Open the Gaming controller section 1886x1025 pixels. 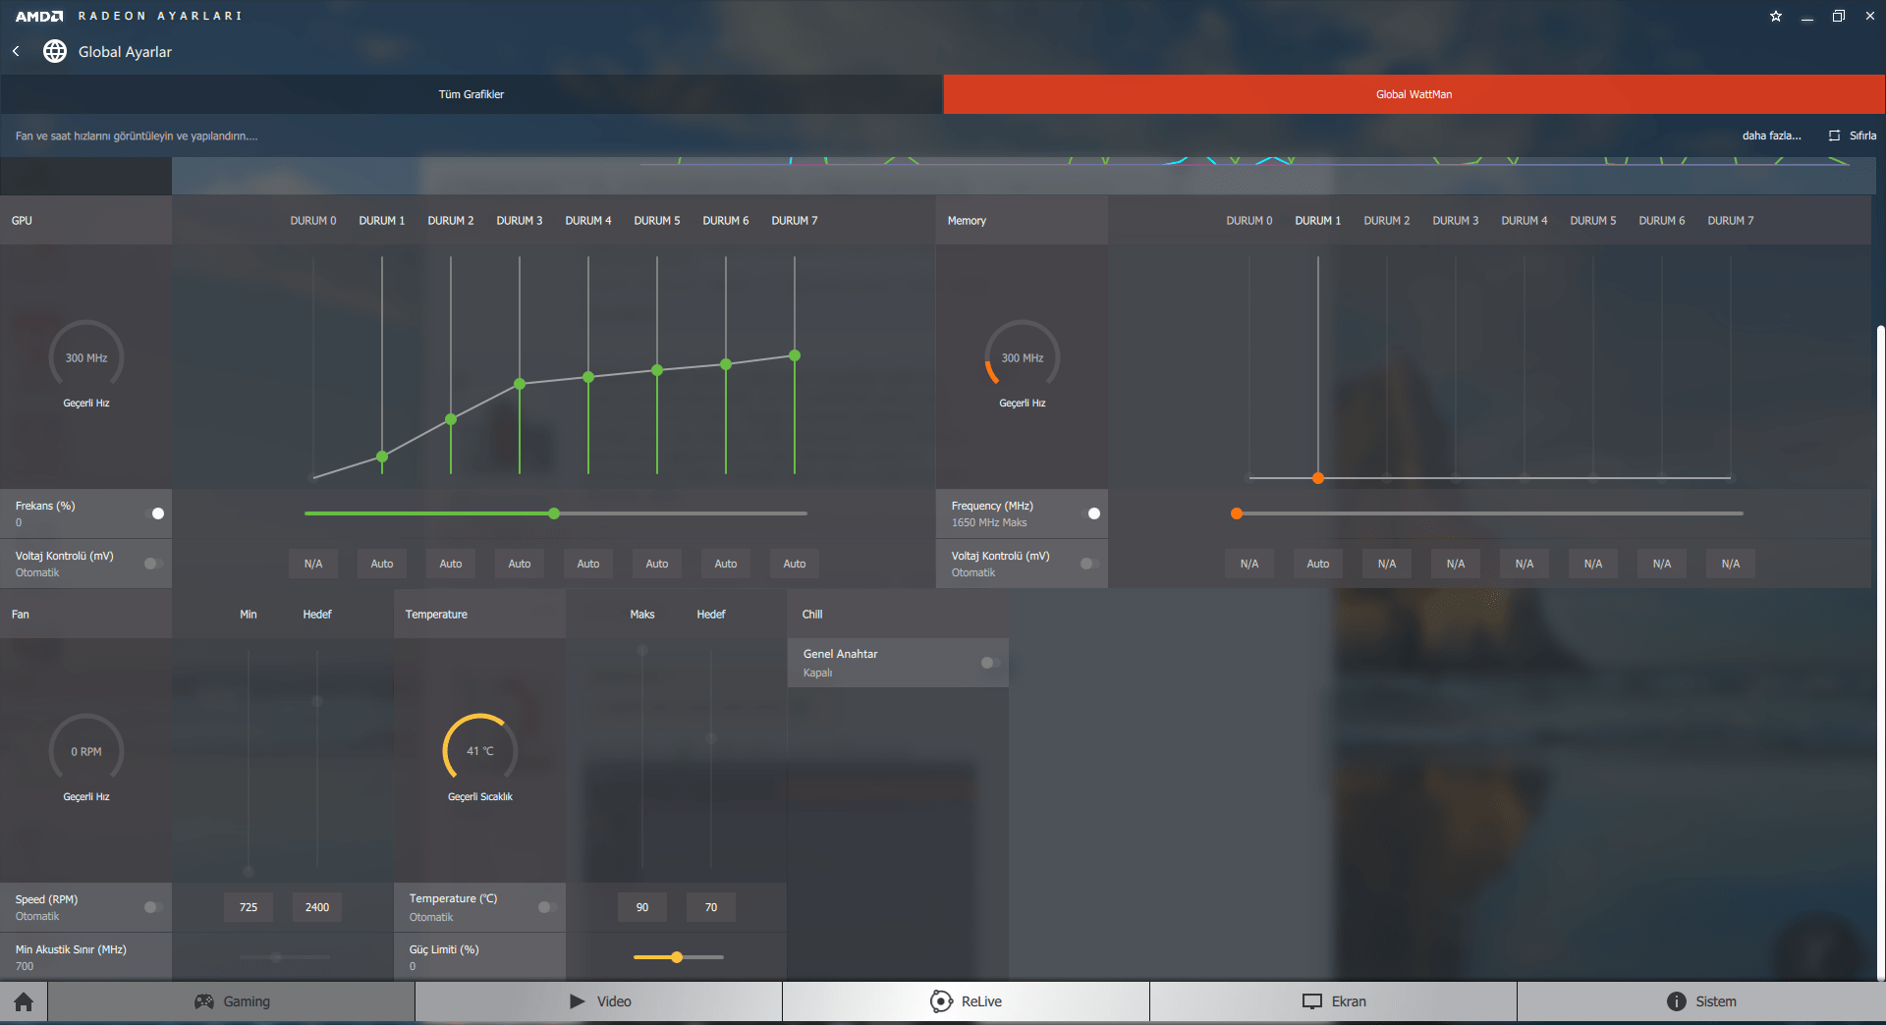pos(232,1001)
